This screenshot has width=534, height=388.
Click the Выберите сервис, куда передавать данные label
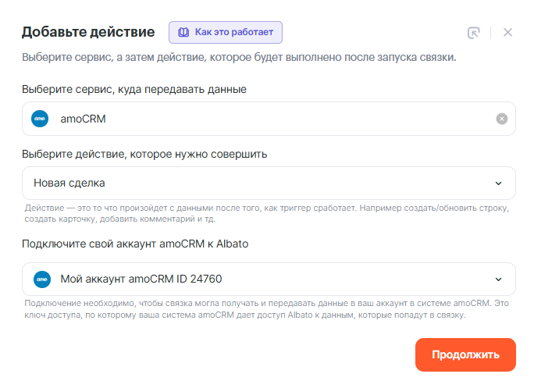[x=134, y=90]
